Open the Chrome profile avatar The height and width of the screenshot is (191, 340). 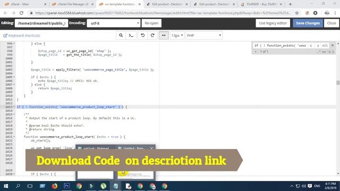(327, 13)
